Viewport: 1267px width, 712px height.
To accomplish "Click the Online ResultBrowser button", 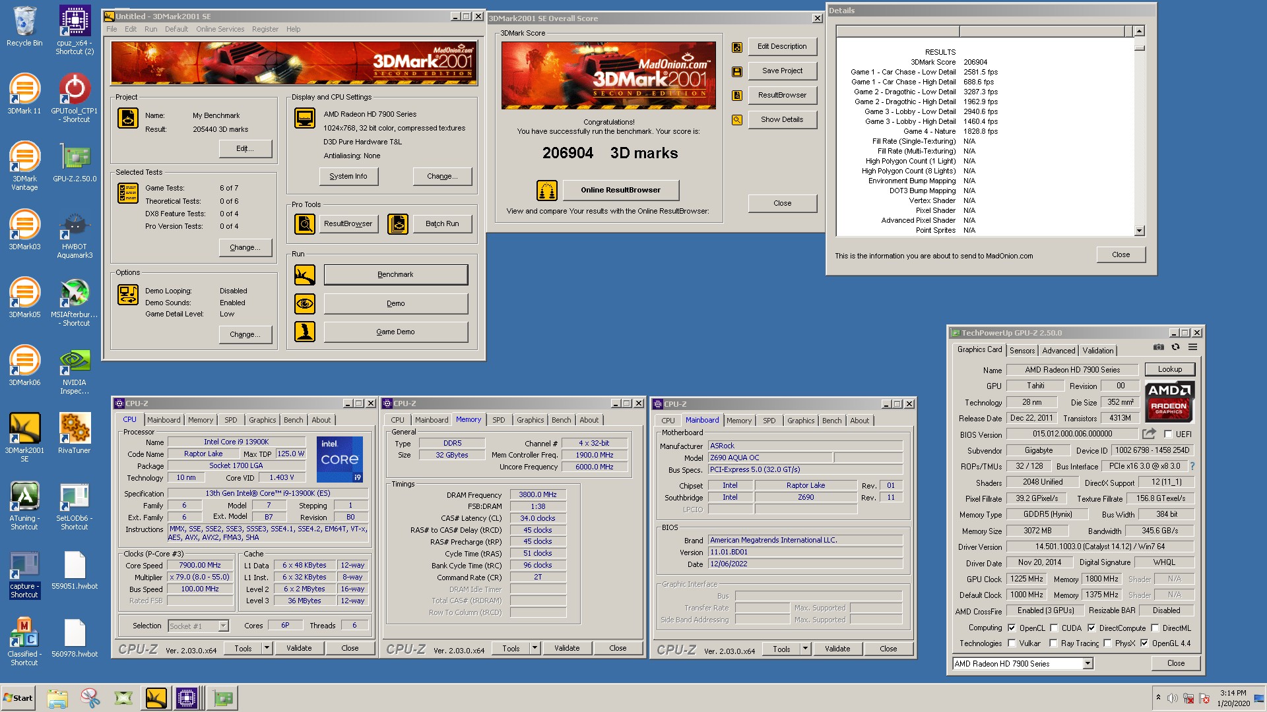I will point(620,191).
